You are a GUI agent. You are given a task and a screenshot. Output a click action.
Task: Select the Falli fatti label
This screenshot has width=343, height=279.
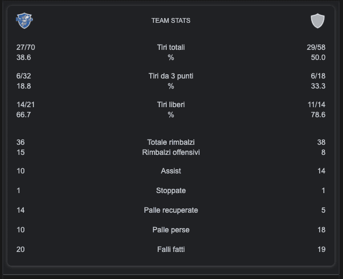click(x=171, y=249)
